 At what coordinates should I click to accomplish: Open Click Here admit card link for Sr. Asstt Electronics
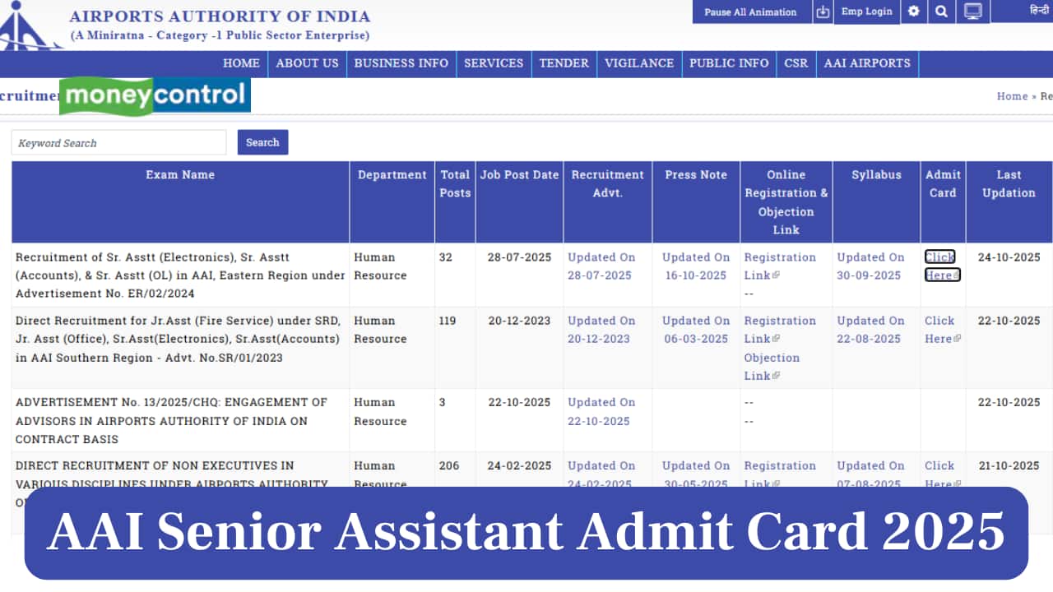coord(940,266)
